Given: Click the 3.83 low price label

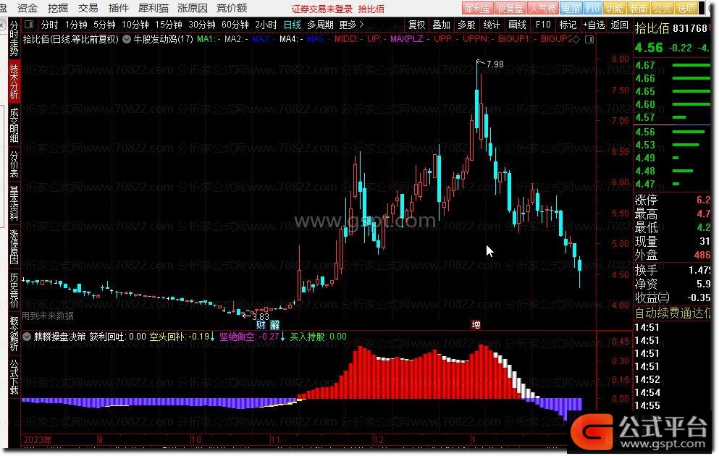Looking at the screenshot, I should (261, 316).
